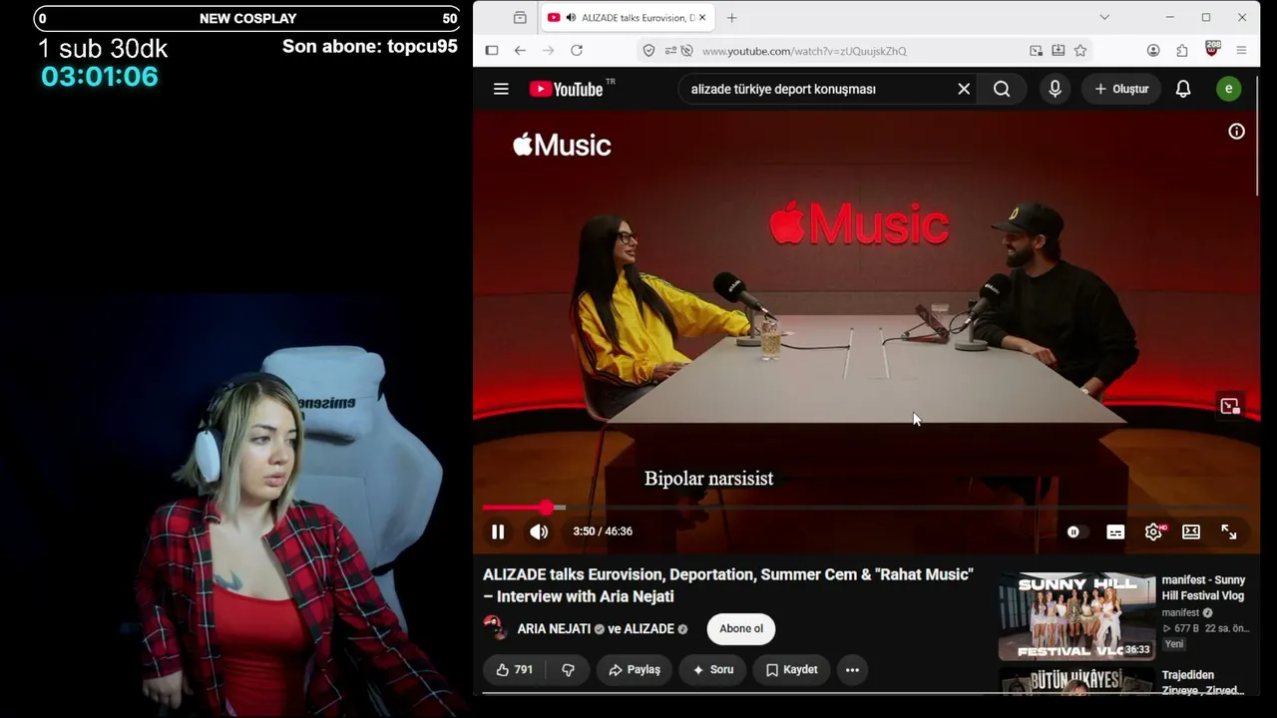Mute the video volume
The height and width of the screenshot is (718, 1277).
pyautogui.click(x=539, y=532)
